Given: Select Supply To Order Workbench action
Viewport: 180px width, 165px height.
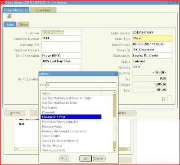Looking at the screenshot, I should point(71,141).
